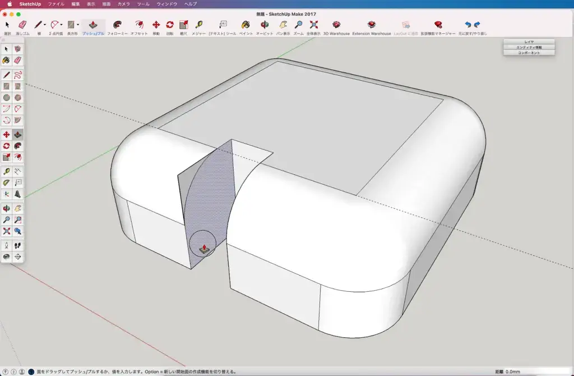Open the ツール menu

click(143, 4)
